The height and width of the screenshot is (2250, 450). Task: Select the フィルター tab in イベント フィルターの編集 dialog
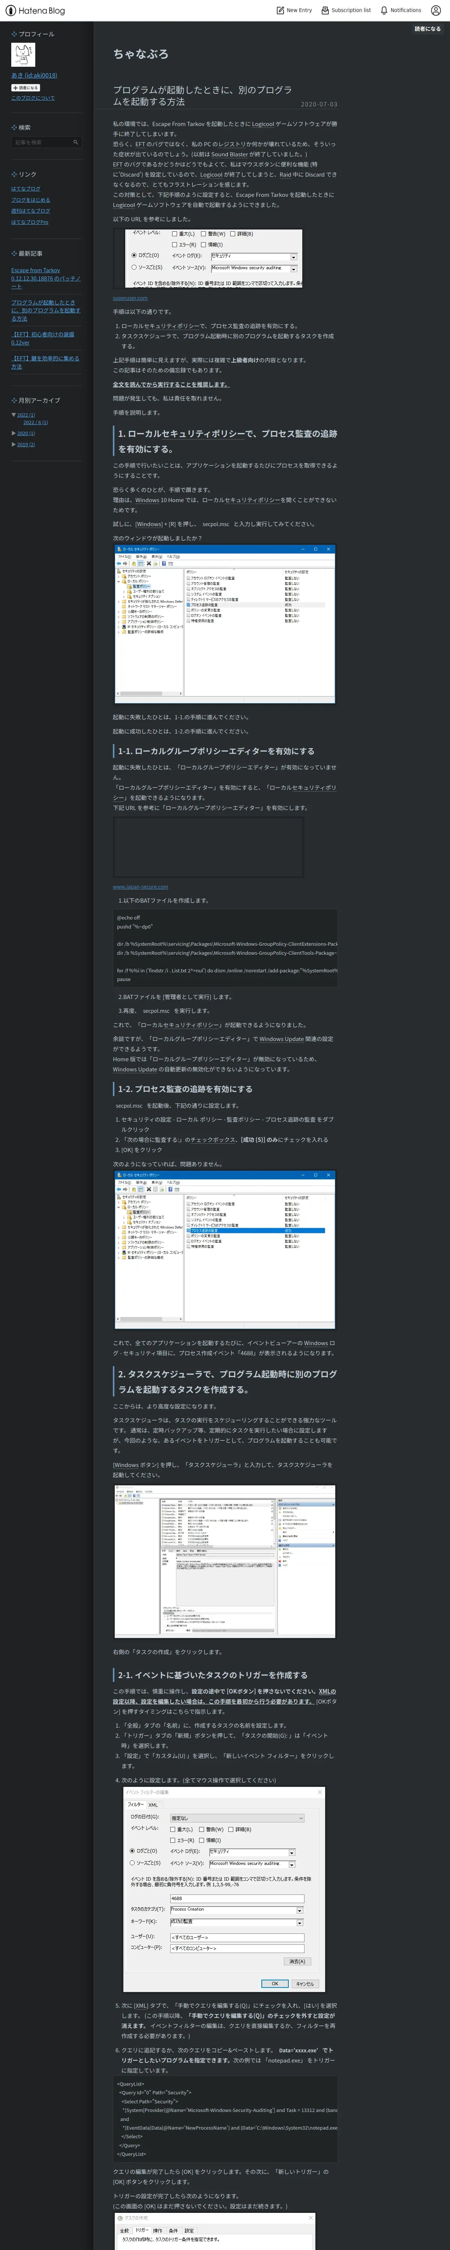(135, 1804)
